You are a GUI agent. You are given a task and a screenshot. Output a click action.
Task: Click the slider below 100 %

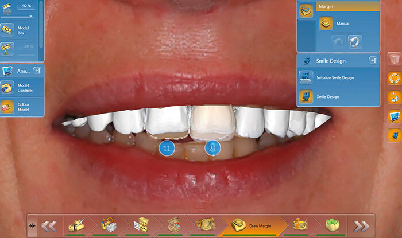[26, 54]
